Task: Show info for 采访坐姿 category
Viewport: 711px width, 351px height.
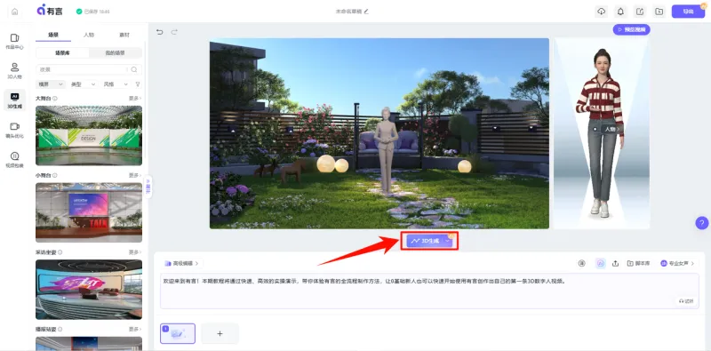Action: pyautogui.click(x=60, y=252)
